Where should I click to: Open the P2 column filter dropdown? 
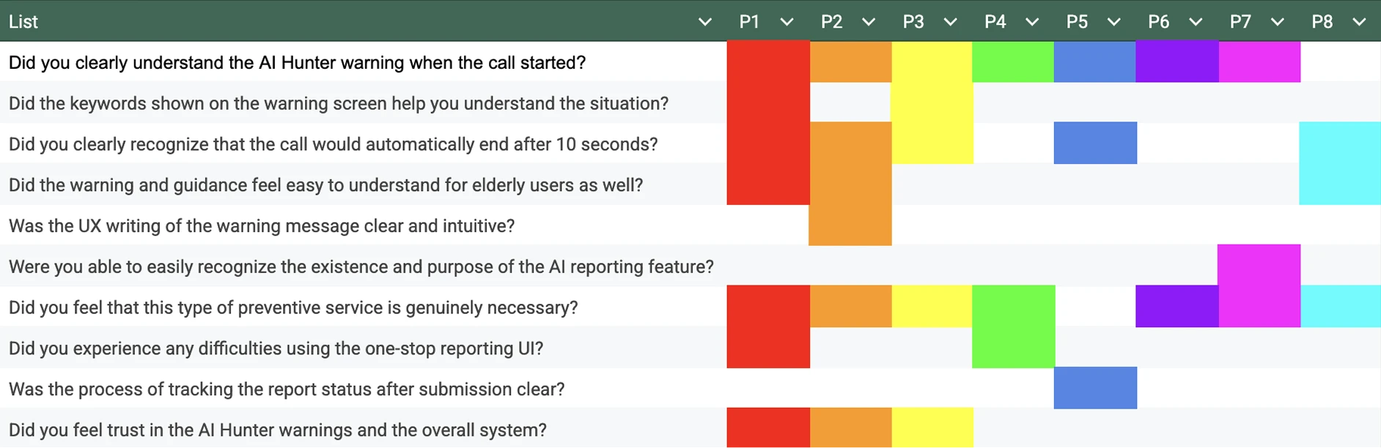869,22
